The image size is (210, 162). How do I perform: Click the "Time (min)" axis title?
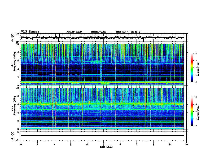click(x=106, y=147)
